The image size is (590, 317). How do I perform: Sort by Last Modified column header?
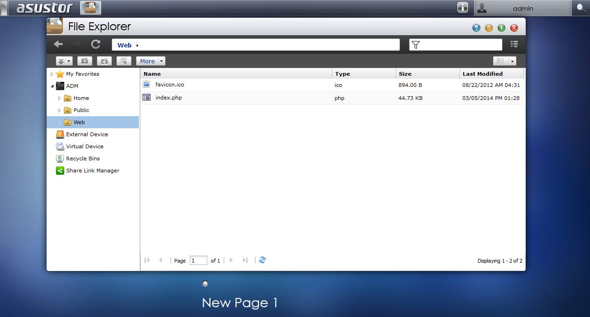tap(492, 73)
